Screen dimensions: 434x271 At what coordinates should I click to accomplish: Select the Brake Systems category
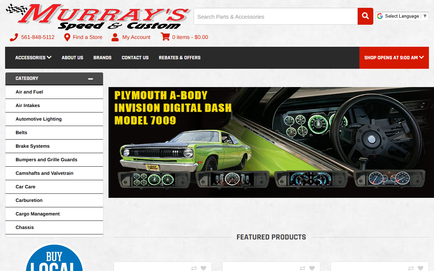pyautogui.click(x=54, y=146)
